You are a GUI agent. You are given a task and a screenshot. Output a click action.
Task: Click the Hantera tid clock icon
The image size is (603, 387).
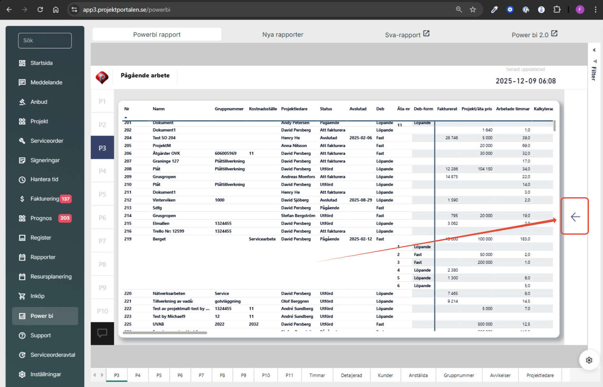pos(22,179)
